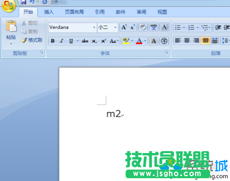The height and width of the screenshot is (181, 230).
Task: Shrink font size with small A
Action: pyautogui.click(x=132, y=27)
